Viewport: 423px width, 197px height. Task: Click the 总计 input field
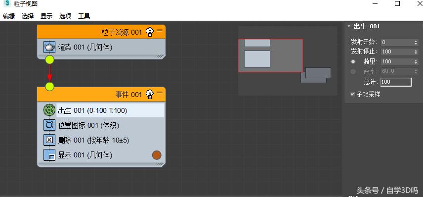396,82
